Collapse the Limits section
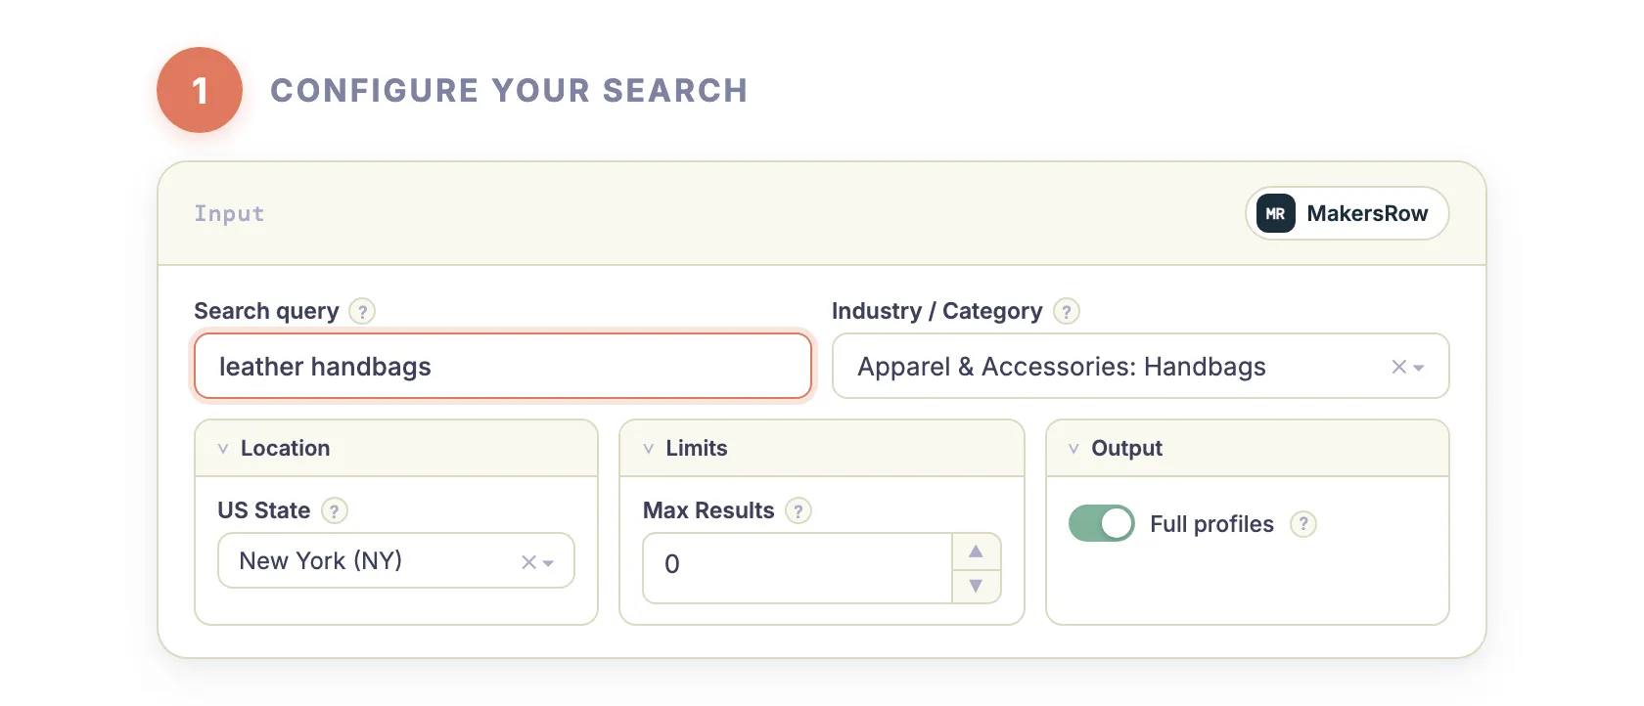Viewport: 1644px width, 706px height. point(648,448)
